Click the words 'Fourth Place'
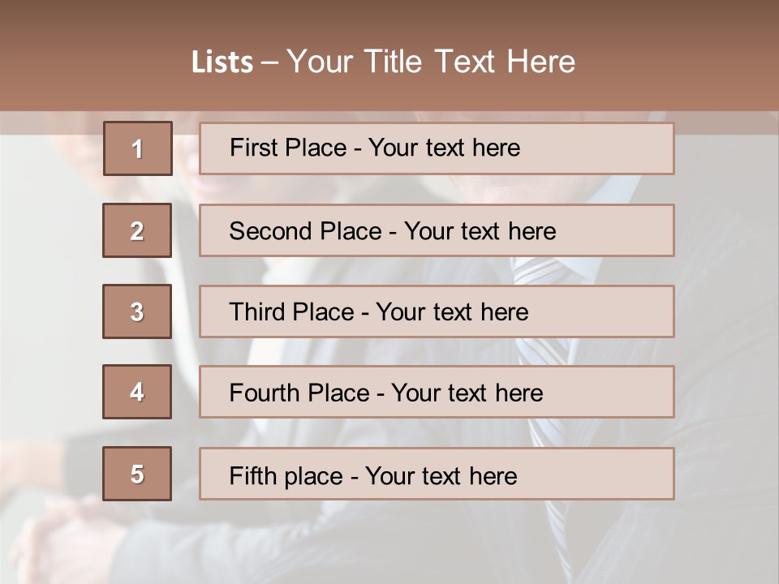Viewport: 779px width, 584px height. (x=299, y=393)
